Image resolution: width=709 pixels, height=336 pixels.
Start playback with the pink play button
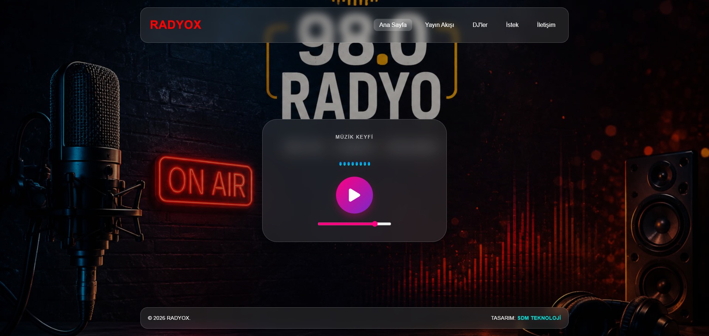354,195
